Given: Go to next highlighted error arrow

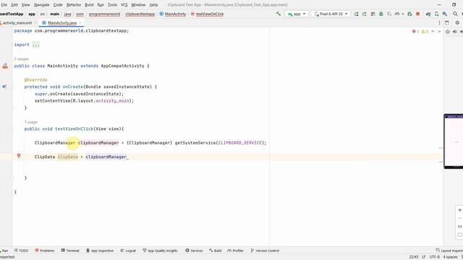Looking at the screenshot, I should [439, 32].
